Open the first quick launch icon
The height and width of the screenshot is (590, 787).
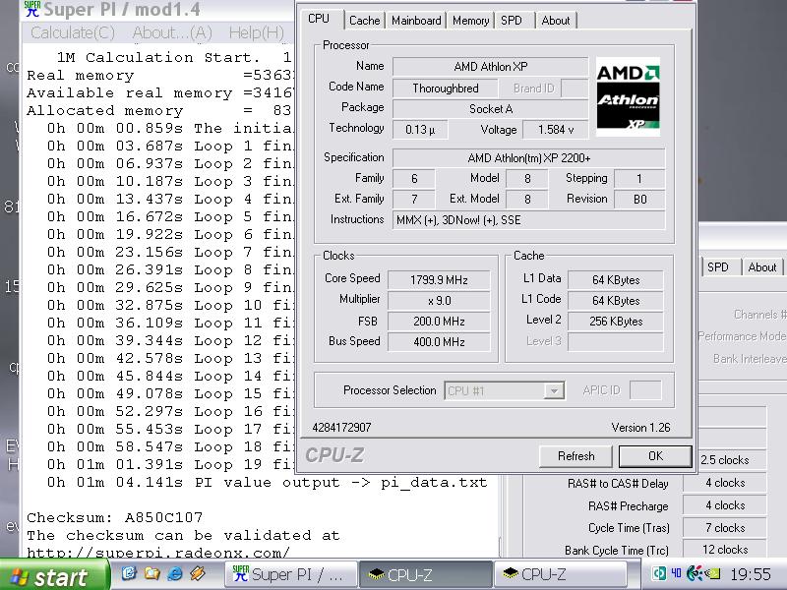[129, 573]
